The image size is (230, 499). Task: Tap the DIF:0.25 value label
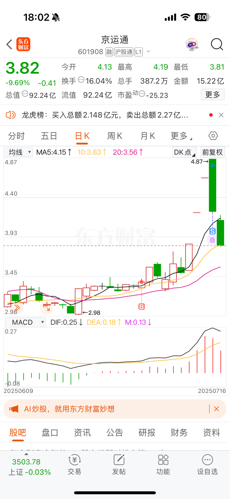(67, 322)
